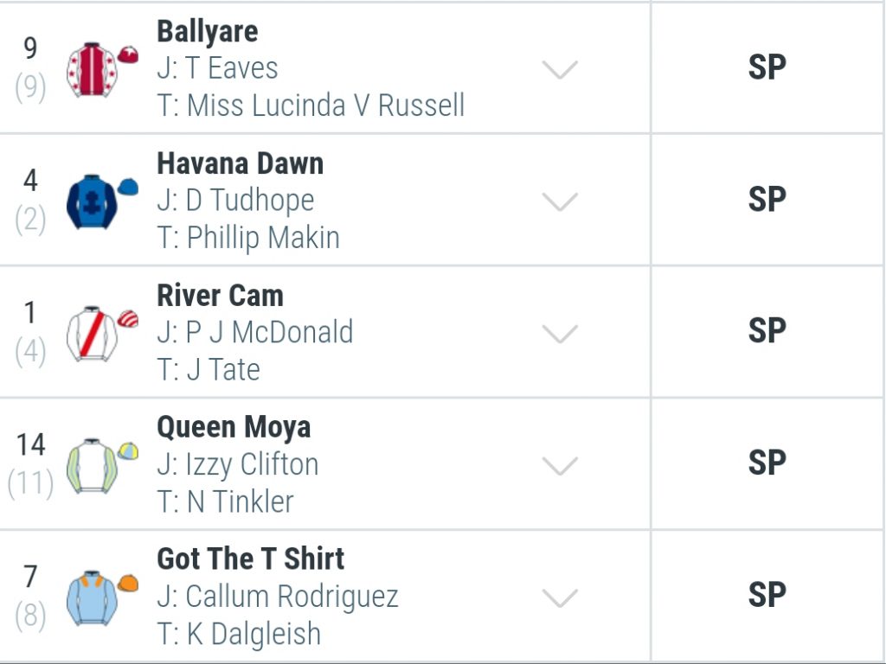886x664 pixels.
Task: Click Got The T Shirt's light blue silks
Action: 102,598
